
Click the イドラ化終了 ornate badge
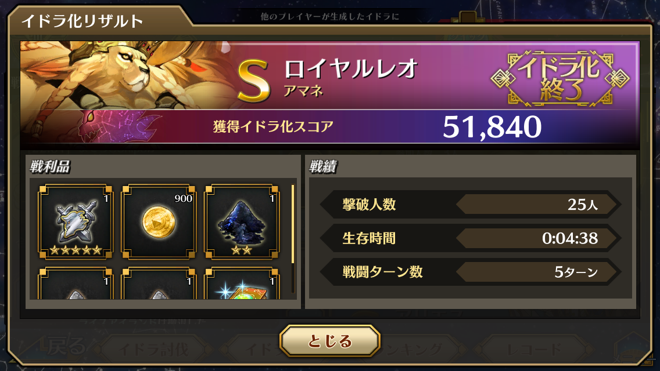click(560, 78)
